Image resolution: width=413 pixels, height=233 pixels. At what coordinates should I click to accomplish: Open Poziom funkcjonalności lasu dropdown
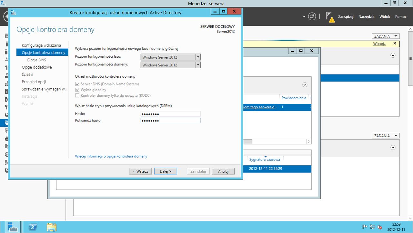pos(171,57)
